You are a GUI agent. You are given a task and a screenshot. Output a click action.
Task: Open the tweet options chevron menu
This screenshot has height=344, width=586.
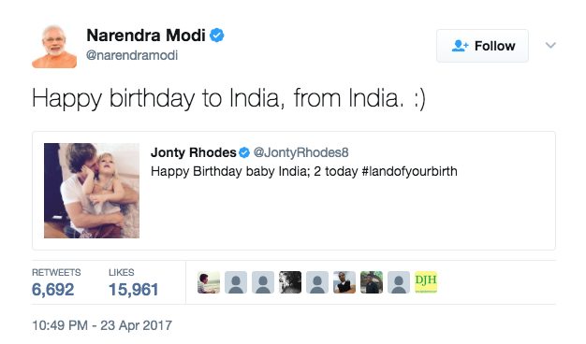pos(550,46)
